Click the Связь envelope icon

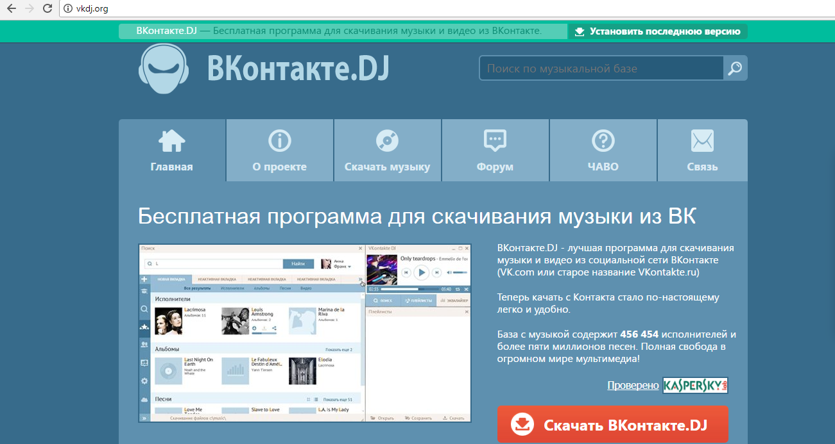point(702,141)
